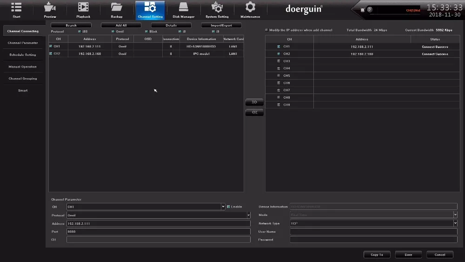Screen dimensions: 465x262
Task: Click CH2 Connect Success status cell
Action: coord(435,54)
